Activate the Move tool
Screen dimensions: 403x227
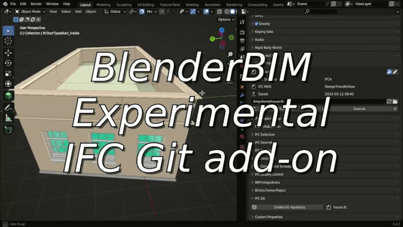coord(8,52)
